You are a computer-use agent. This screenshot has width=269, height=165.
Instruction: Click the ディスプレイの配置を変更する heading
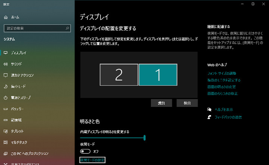[x=108, y=28]
